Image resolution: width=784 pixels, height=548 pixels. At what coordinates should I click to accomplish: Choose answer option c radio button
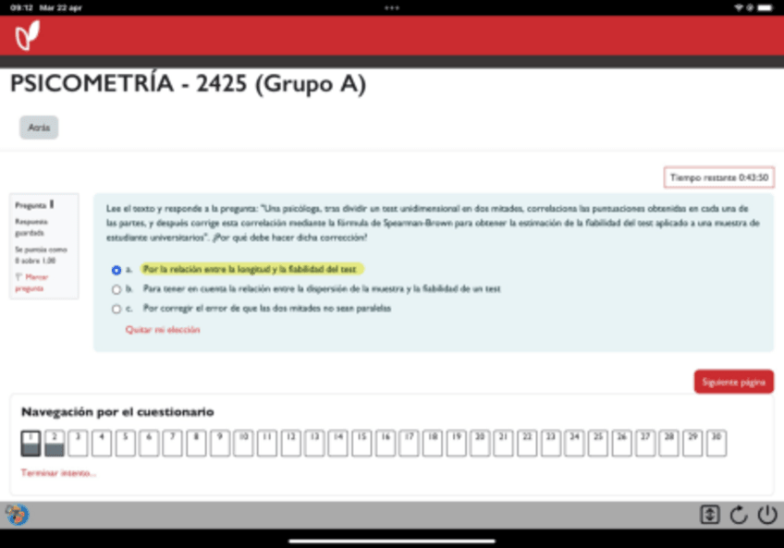pyautogui.click(x=116, y=309)
